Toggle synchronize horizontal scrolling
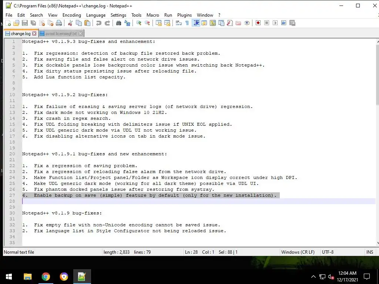The width and height of the screenshot is (379, 284). click(x=167, y=23)
